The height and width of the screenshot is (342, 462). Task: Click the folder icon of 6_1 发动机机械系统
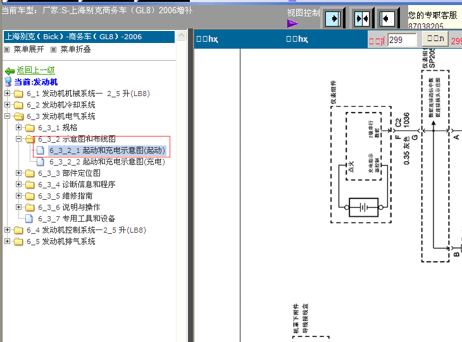[18, 94]
